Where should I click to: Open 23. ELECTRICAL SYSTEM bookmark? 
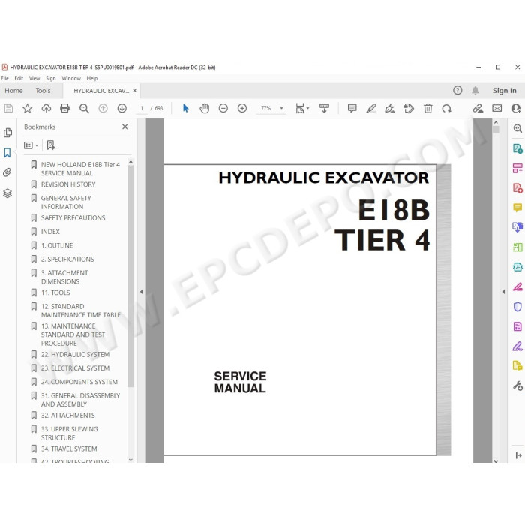click(x=75, y=368)
